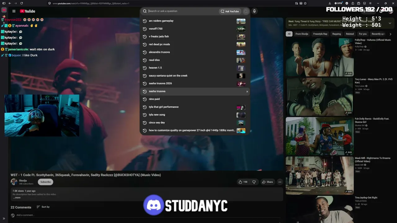Image resolution: width=397 pixels, height=223 pixels.
Task: Open the pinned YouTube tab icon in sidebar
Action: point(4,10)
